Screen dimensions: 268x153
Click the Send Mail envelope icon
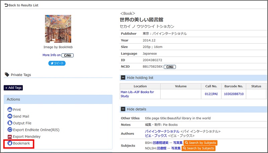[x=10, y=116]
